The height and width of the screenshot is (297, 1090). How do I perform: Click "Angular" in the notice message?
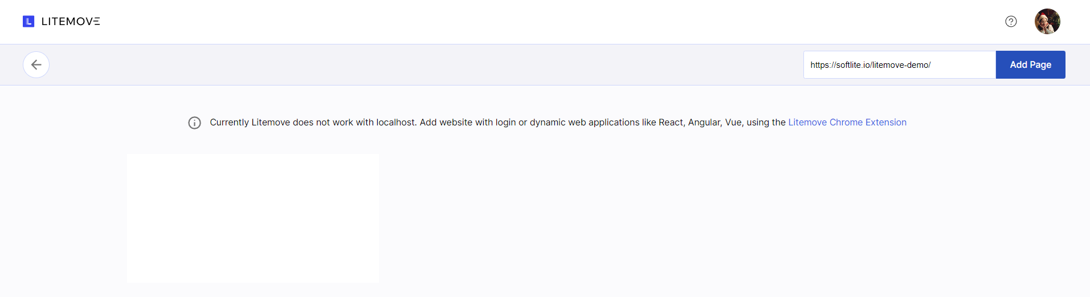pyautogui.click(x=703, y=123)
